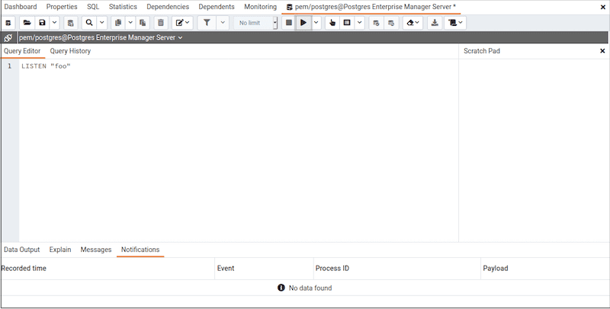Open the No limit rows dropdown
Viewport: 610px width, 309px height.
tap(255, 23)
